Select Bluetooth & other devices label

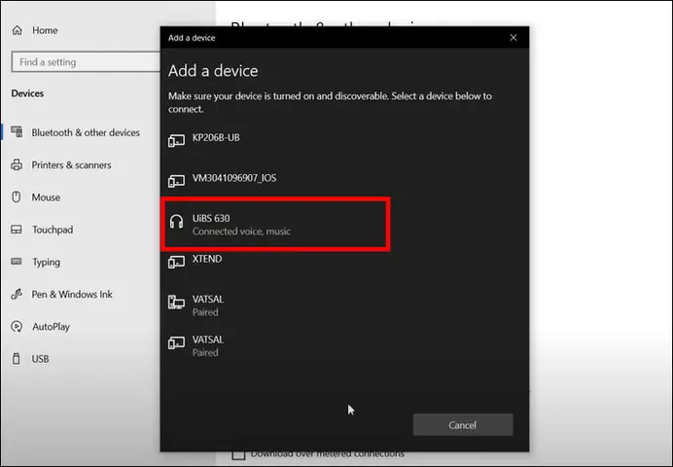click(86, 132)
